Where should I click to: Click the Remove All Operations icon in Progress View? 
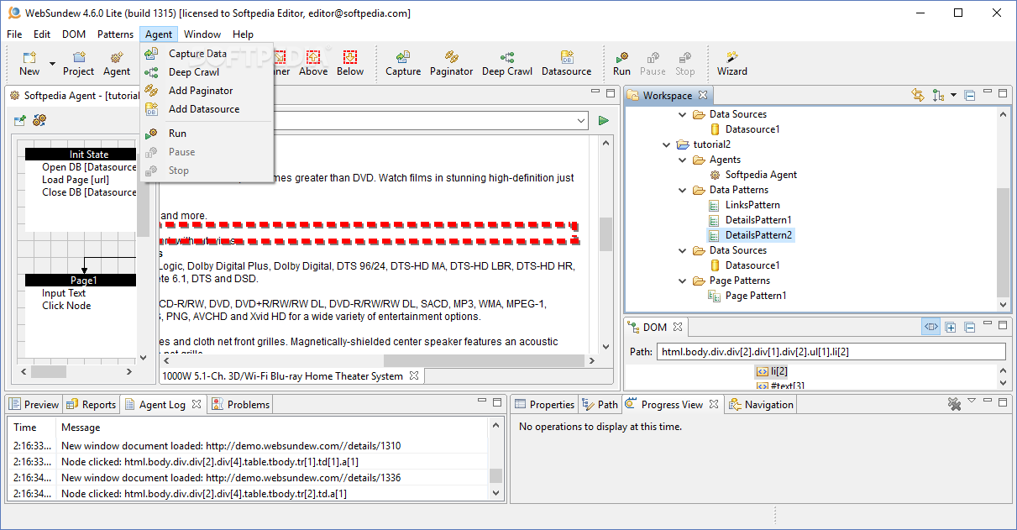[x=954, y=404]
